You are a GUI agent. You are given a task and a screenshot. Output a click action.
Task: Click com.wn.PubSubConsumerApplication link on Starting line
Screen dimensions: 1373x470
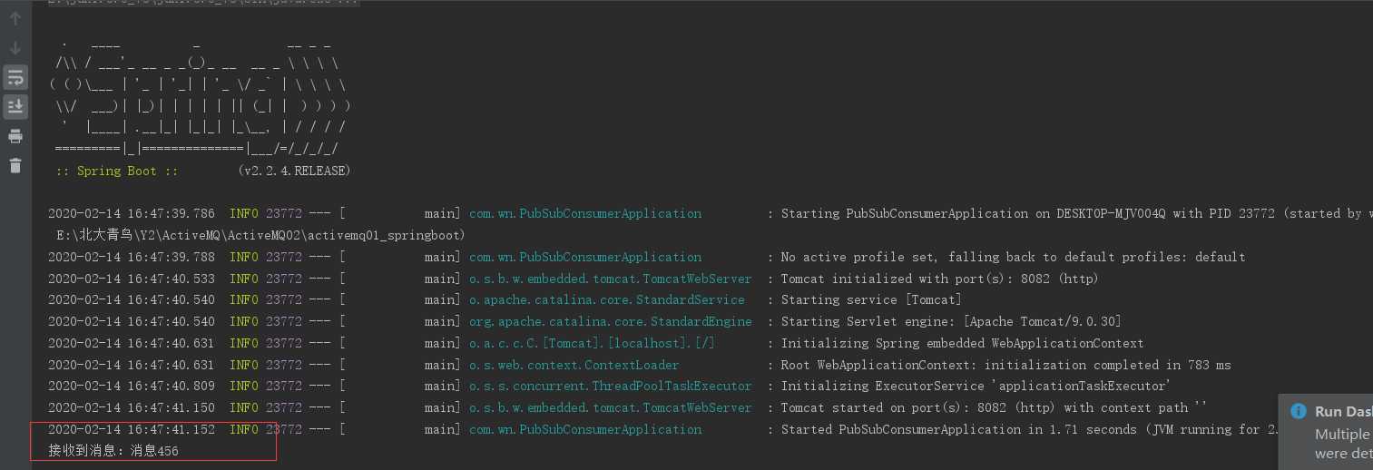[585, 214]
